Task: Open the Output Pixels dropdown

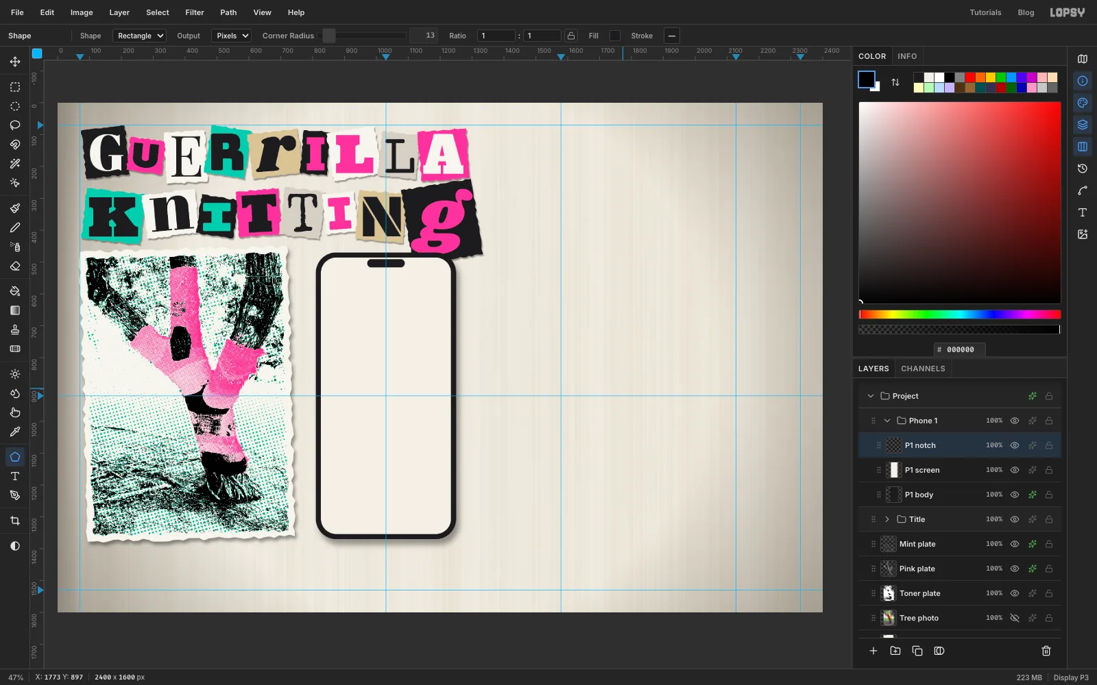Action: pos(232,36)
